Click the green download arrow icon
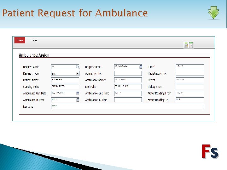 tap(214, 13)
